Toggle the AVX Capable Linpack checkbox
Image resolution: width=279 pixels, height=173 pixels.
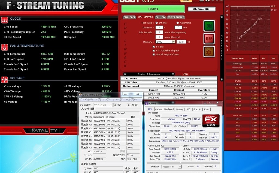click(154, 50)
